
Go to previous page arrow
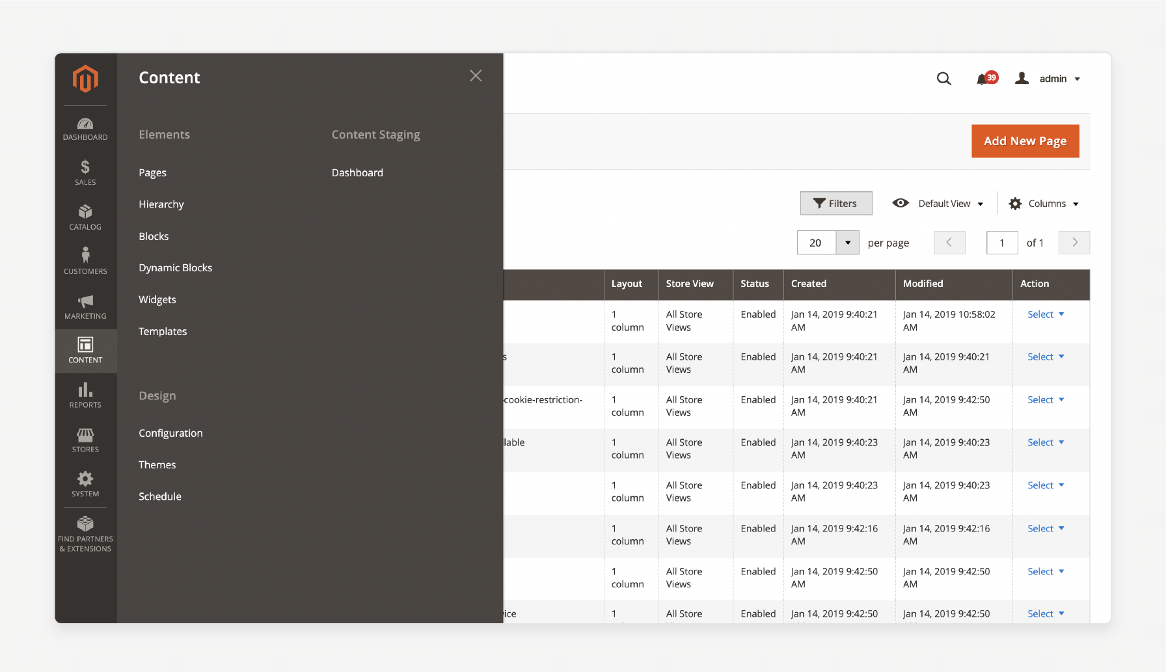point(949,243)
